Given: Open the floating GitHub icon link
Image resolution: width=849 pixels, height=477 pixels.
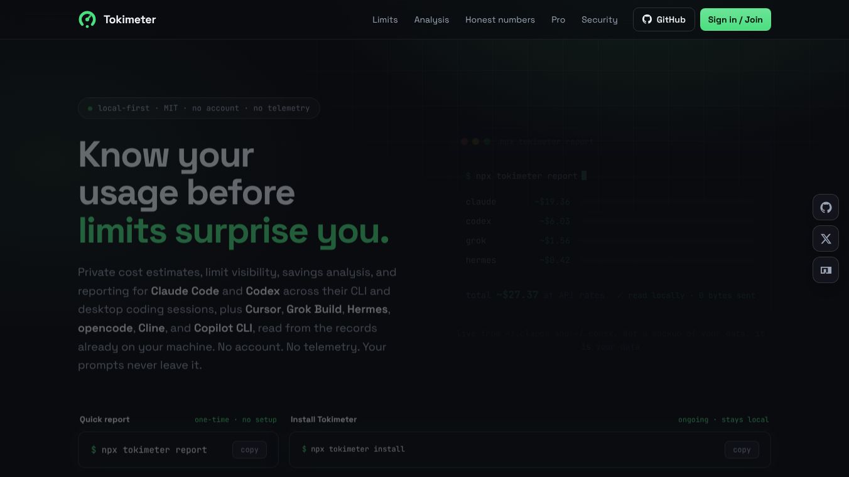Looking at the screenshot, I should click(x=826, y=207).
